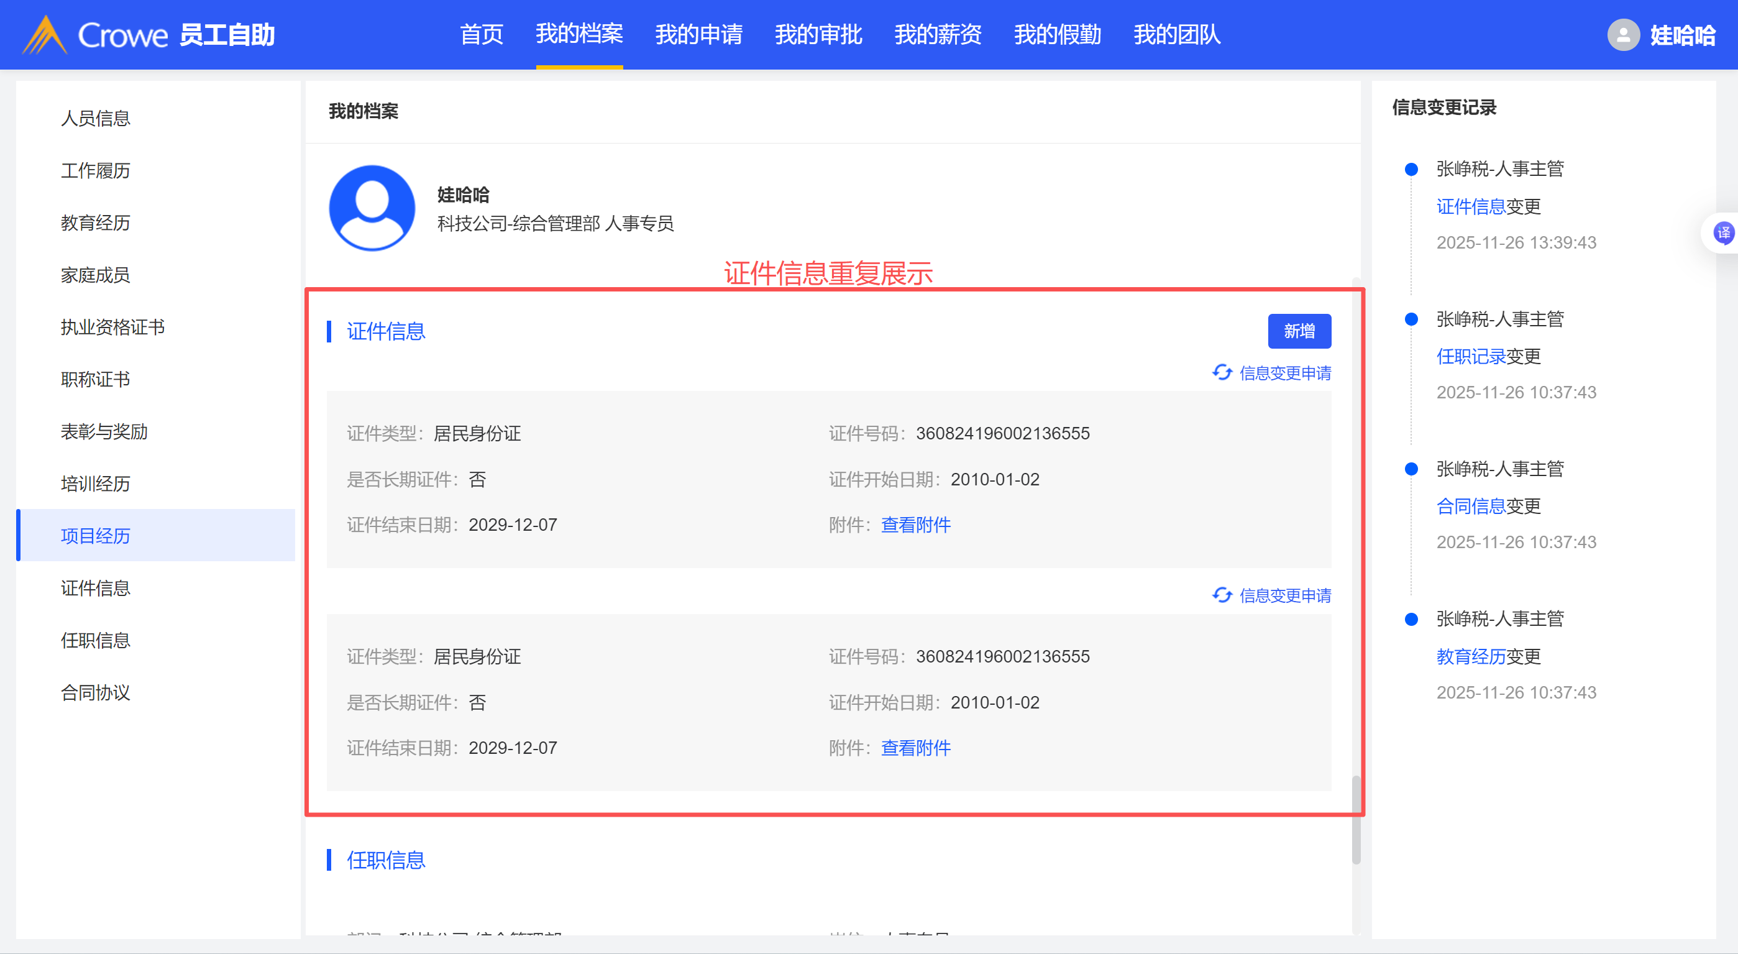Click the floating translate icon

1723,234
